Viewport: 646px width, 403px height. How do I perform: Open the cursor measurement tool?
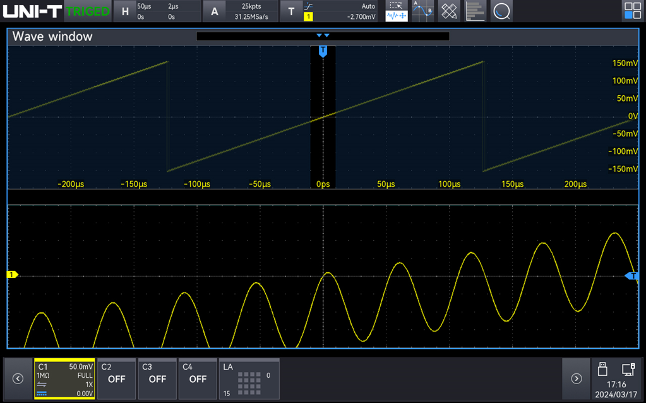pos(422,11)
